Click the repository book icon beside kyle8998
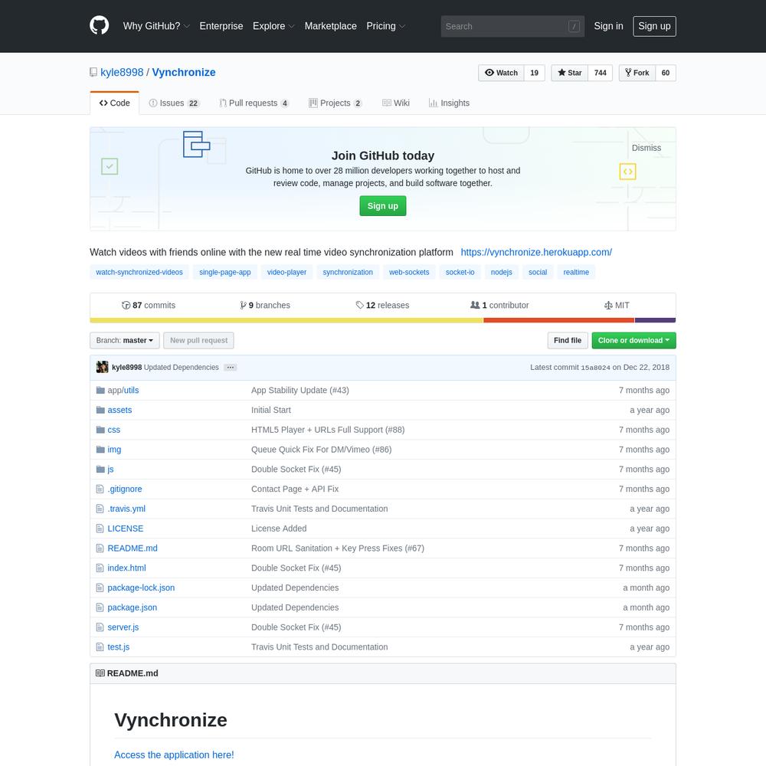The image size is (766, 766). click(x=93, y=72)
